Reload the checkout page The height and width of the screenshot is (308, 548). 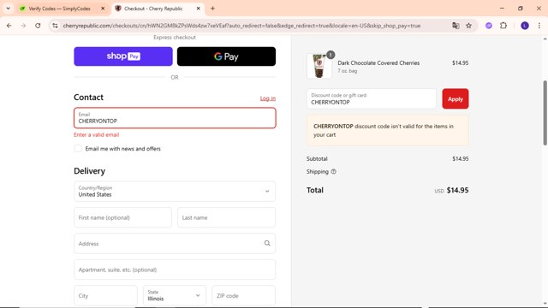(x=38, y=26)
